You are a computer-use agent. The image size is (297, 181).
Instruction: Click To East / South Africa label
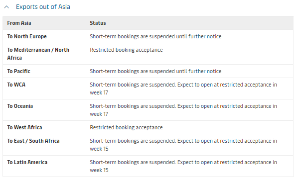[x=33, y=141]
